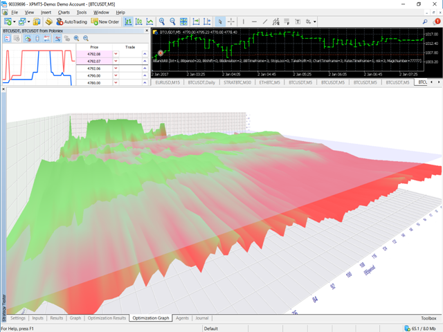Select the crosshair tool
This screenshot has width=443, height=332.
[230, 21]
